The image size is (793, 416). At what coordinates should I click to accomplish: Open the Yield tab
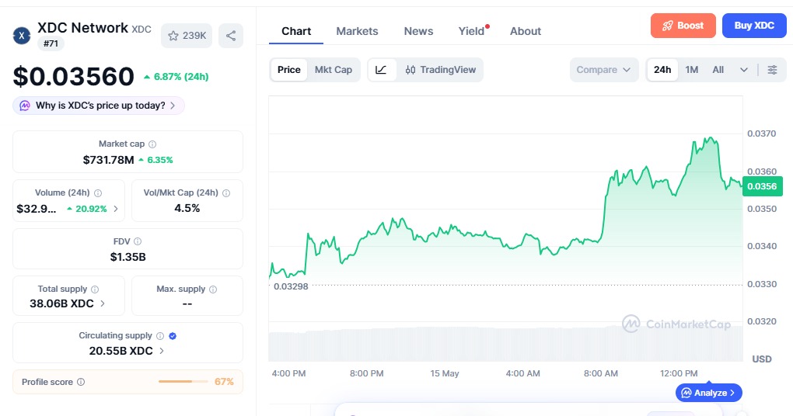point(471,31)
